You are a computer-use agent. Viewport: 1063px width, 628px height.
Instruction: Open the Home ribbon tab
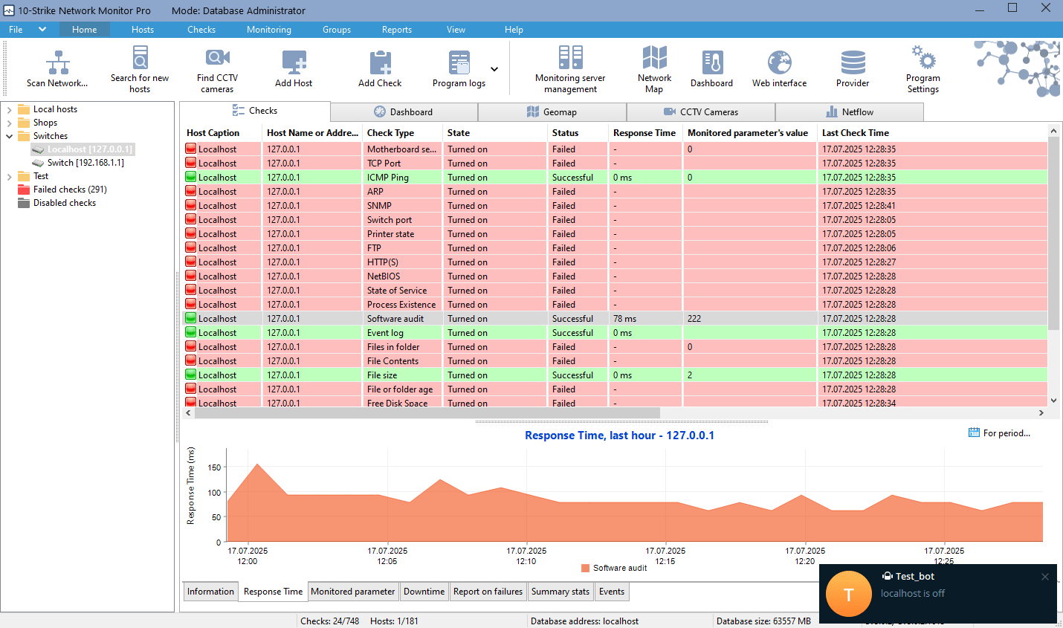(x=84, y=30)
